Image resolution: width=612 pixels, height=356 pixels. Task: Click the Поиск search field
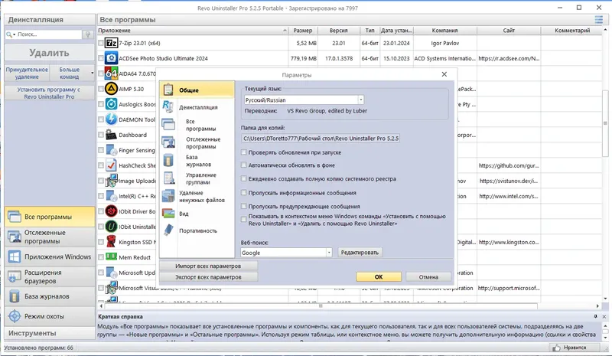coord(49,34)
